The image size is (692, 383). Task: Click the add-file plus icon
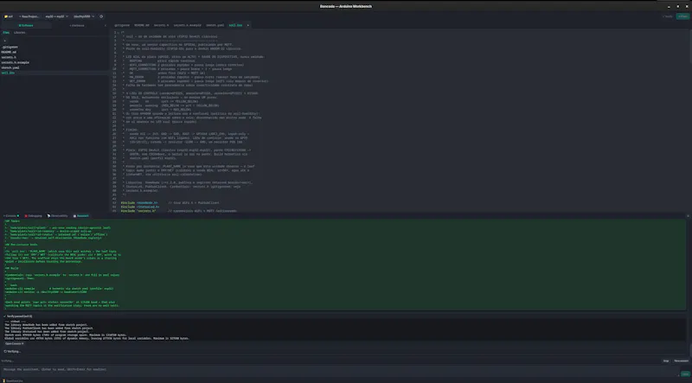coord(5,41)
